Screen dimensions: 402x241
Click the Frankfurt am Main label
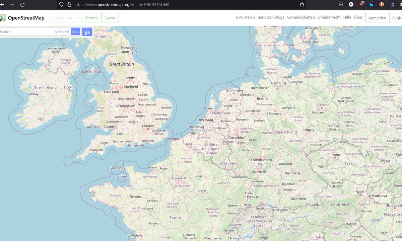tap(261, 162)
